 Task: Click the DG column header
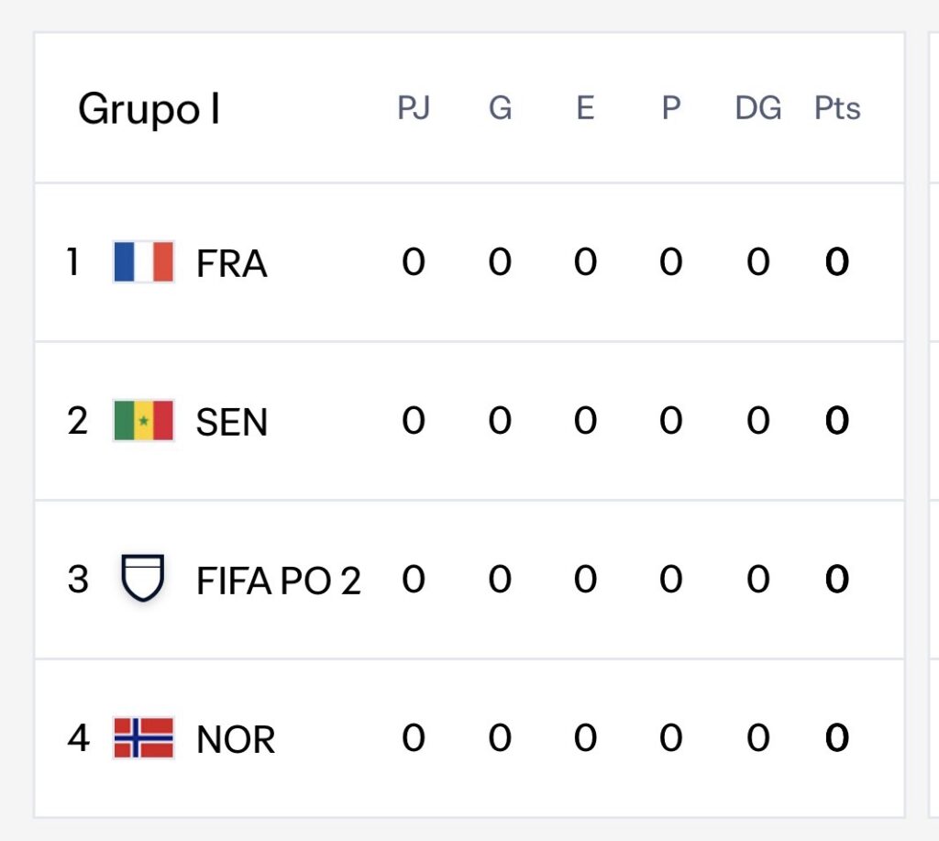(757, 108)
